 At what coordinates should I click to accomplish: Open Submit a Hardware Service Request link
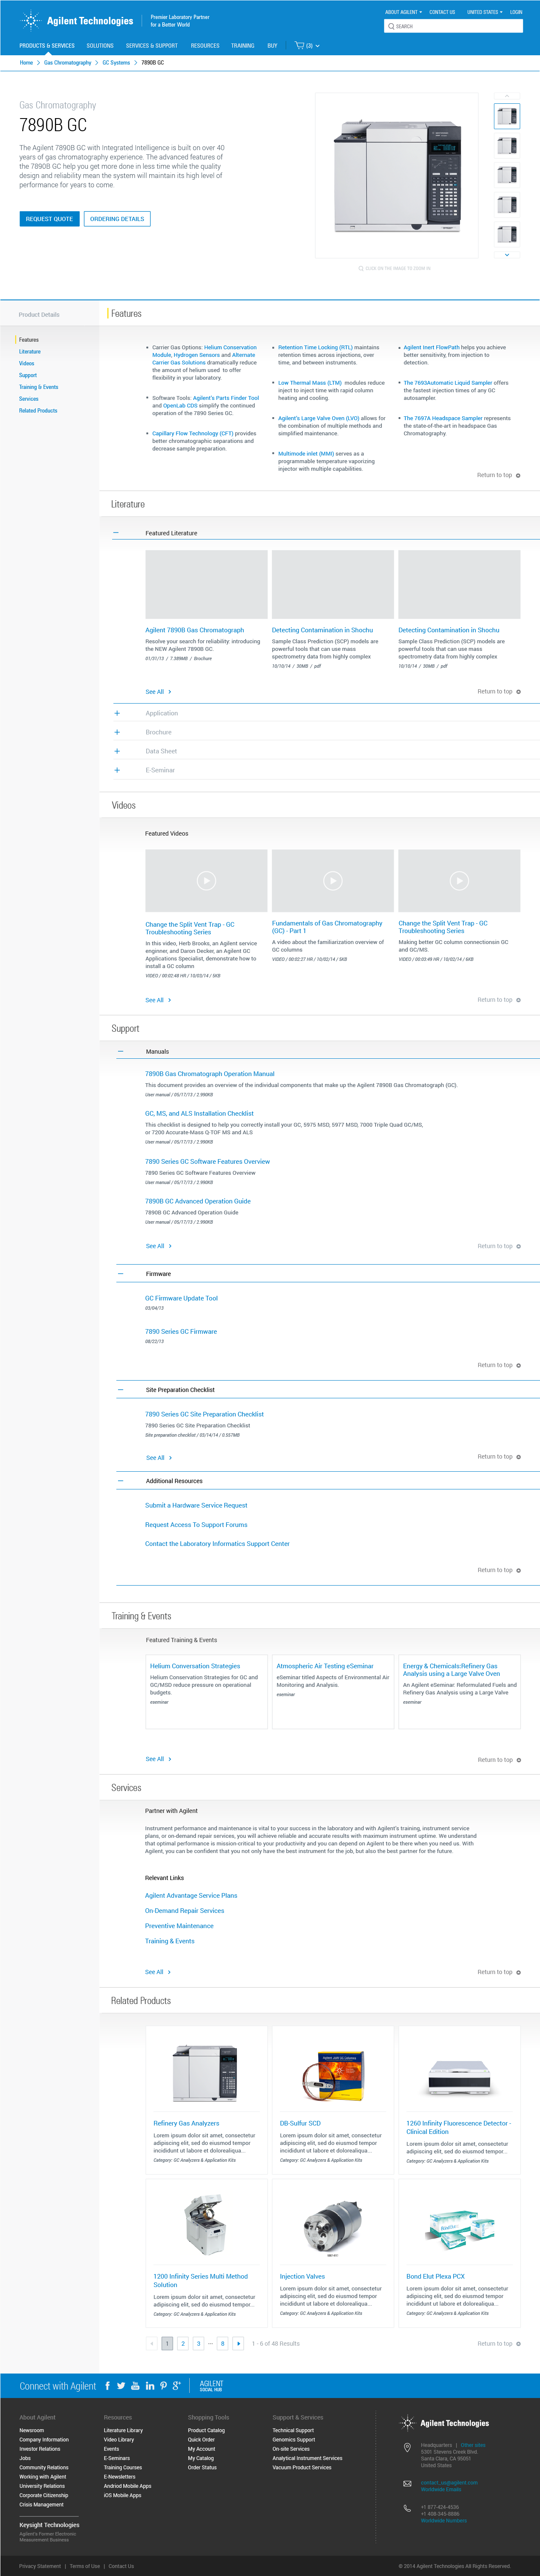pos(196,1505)
